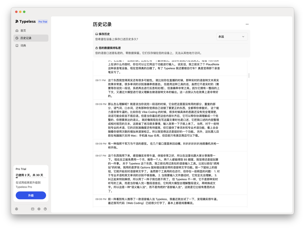Screen dimensions: 305x229
Task: Click the Pro Trial card title
Action: [x=21, y=169]
